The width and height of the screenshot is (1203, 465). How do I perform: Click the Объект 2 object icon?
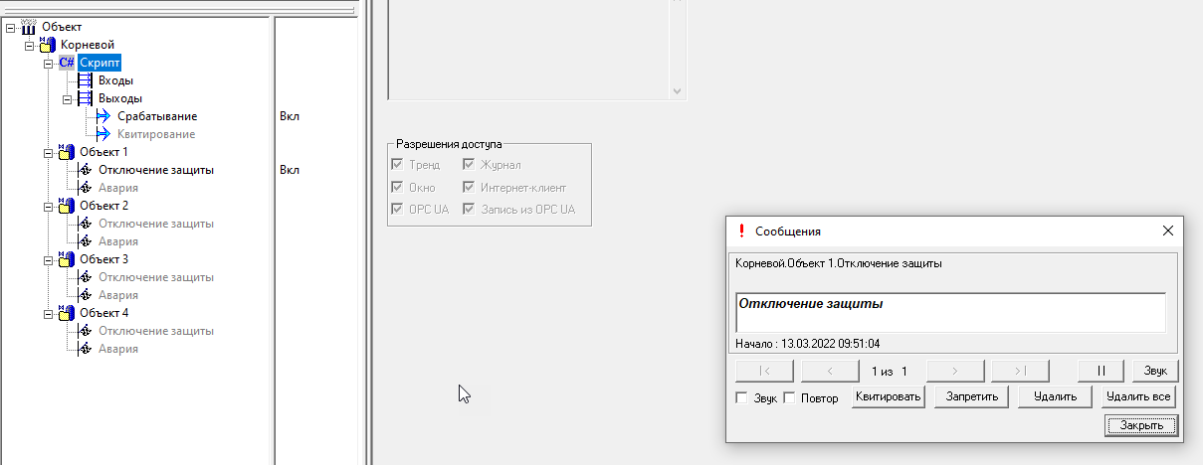coord(67,206)
